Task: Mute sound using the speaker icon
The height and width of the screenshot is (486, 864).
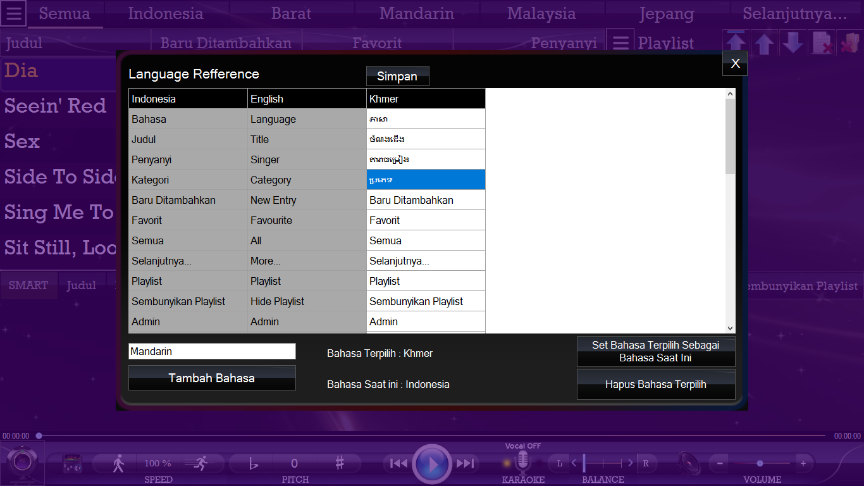Action: pyautogui.click(x=689, y=464)
